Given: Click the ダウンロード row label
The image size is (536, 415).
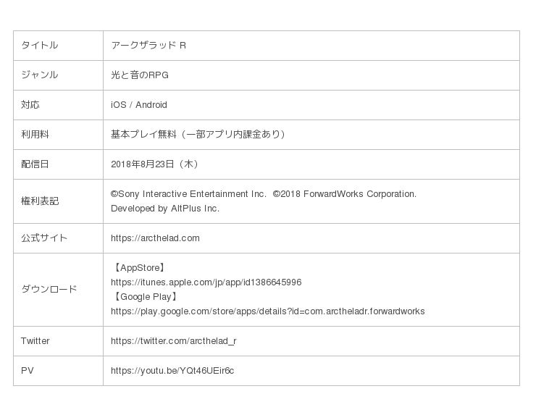Looking at the screenshot, I should coord(49,290).
